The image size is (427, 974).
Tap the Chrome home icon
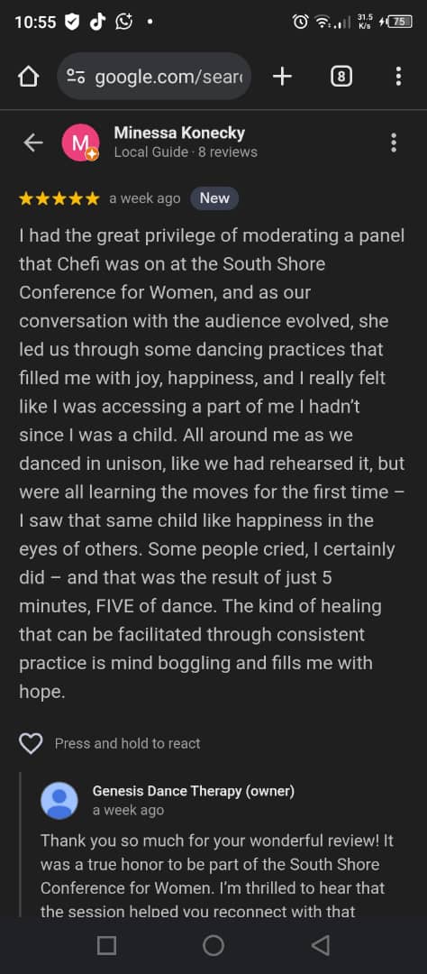click(x=29, y=77)
